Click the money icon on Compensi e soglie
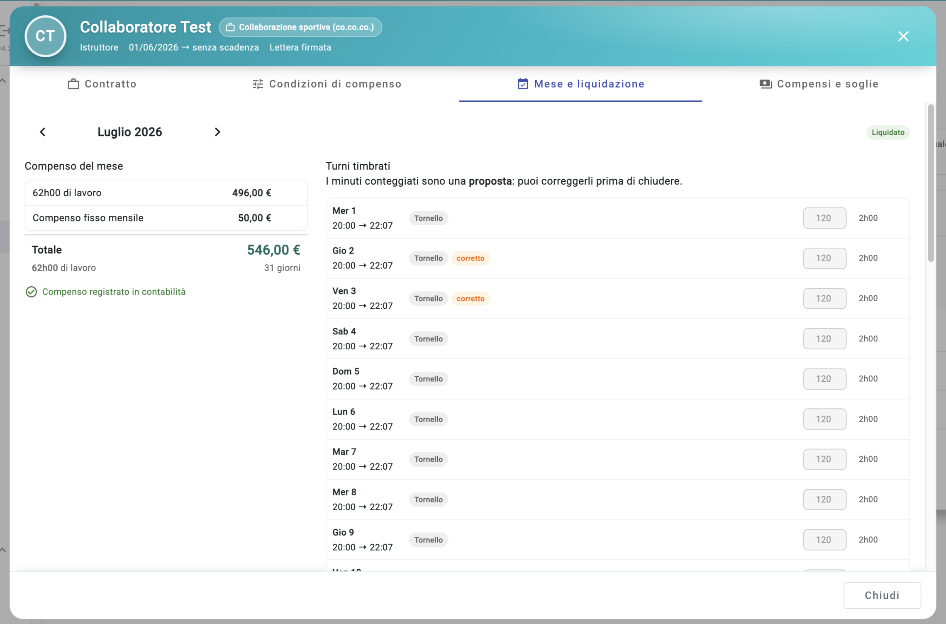The height and width of the screenshot is (624, 946). pyautogui.click(x=766, y=84)
